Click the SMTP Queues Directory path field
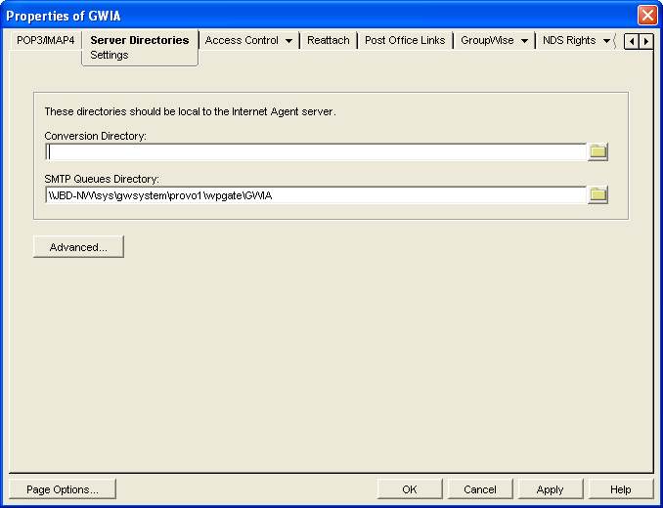 pos(316,195)
